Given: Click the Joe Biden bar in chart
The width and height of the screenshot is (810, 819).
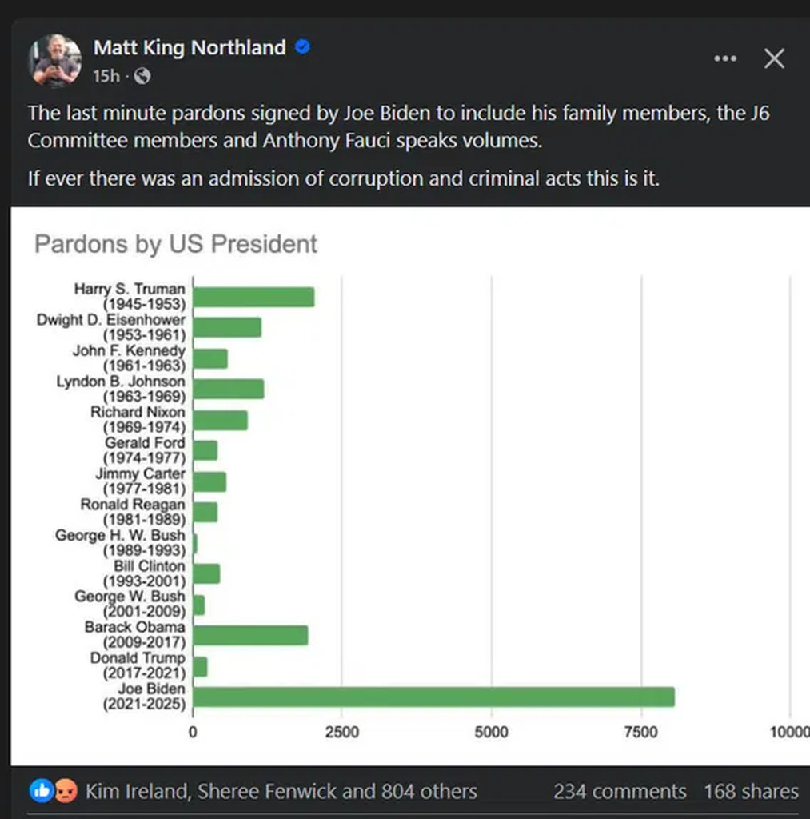Looking at the screenshot, I should [434, 697].
